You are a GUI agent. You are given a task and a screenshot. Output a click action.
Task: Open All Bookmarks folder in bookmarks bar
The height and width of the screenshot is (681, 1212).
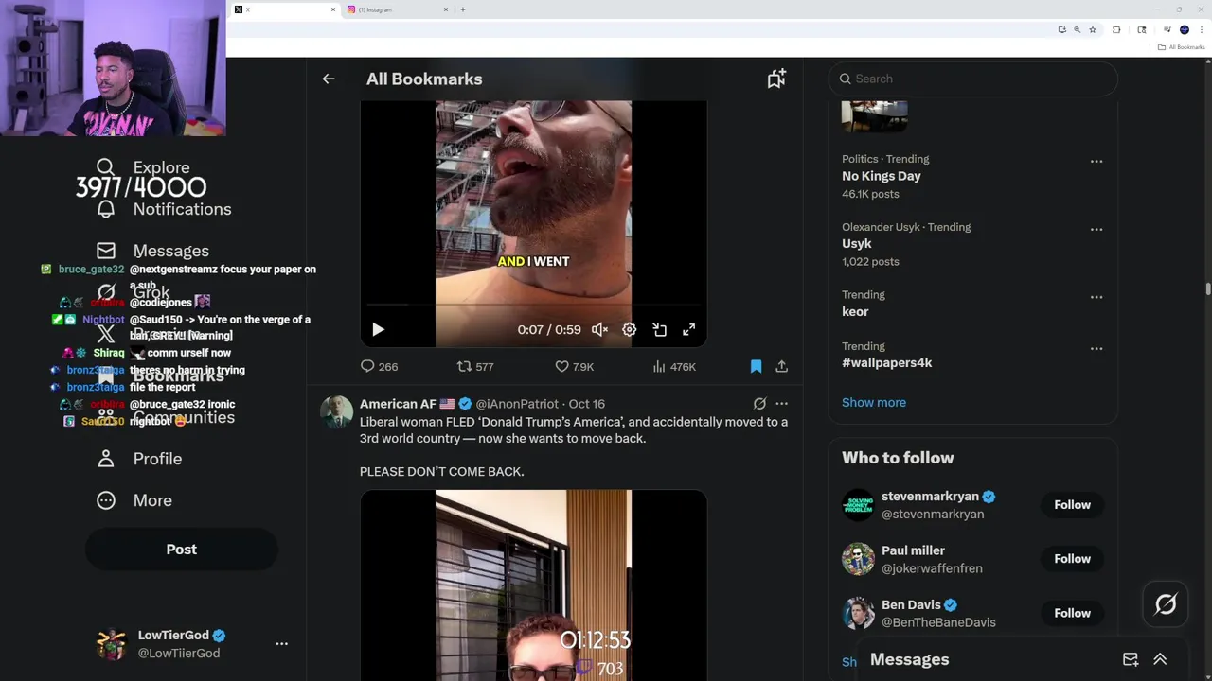[1182, 47]
